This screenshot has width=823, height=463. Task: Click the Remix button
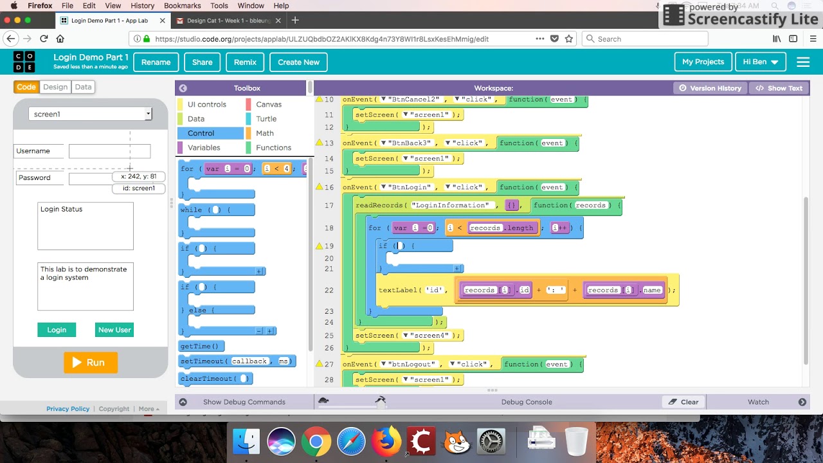click(245, 62)
